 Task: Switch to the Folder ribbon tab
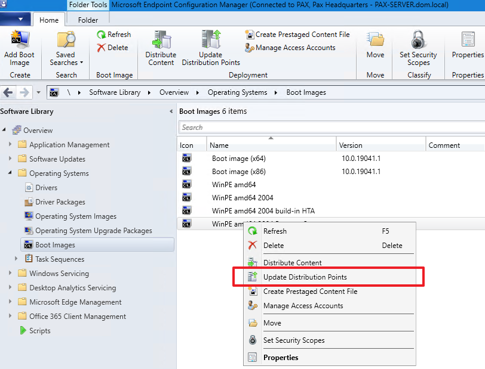88,20
